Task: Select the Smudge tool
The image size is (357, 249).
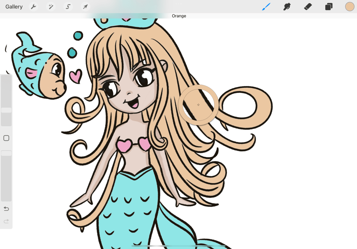Action: tap(287, 7)
